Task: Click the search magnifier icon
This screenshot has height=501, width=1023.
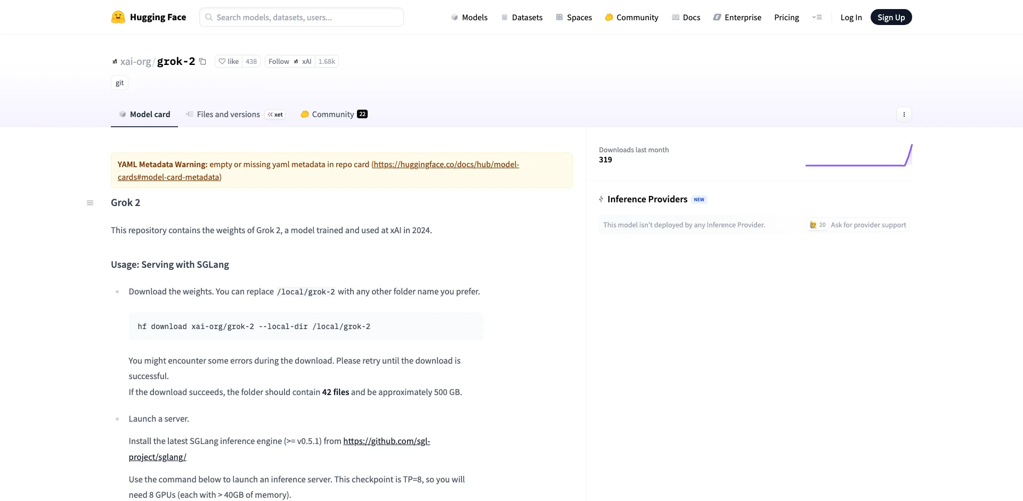Action: 208,17
